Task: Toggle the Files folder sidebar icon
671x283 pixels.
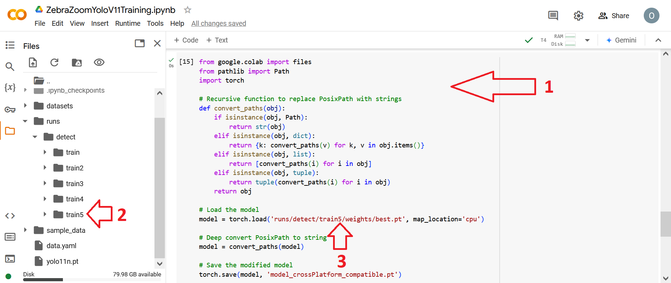Action: 10,131
